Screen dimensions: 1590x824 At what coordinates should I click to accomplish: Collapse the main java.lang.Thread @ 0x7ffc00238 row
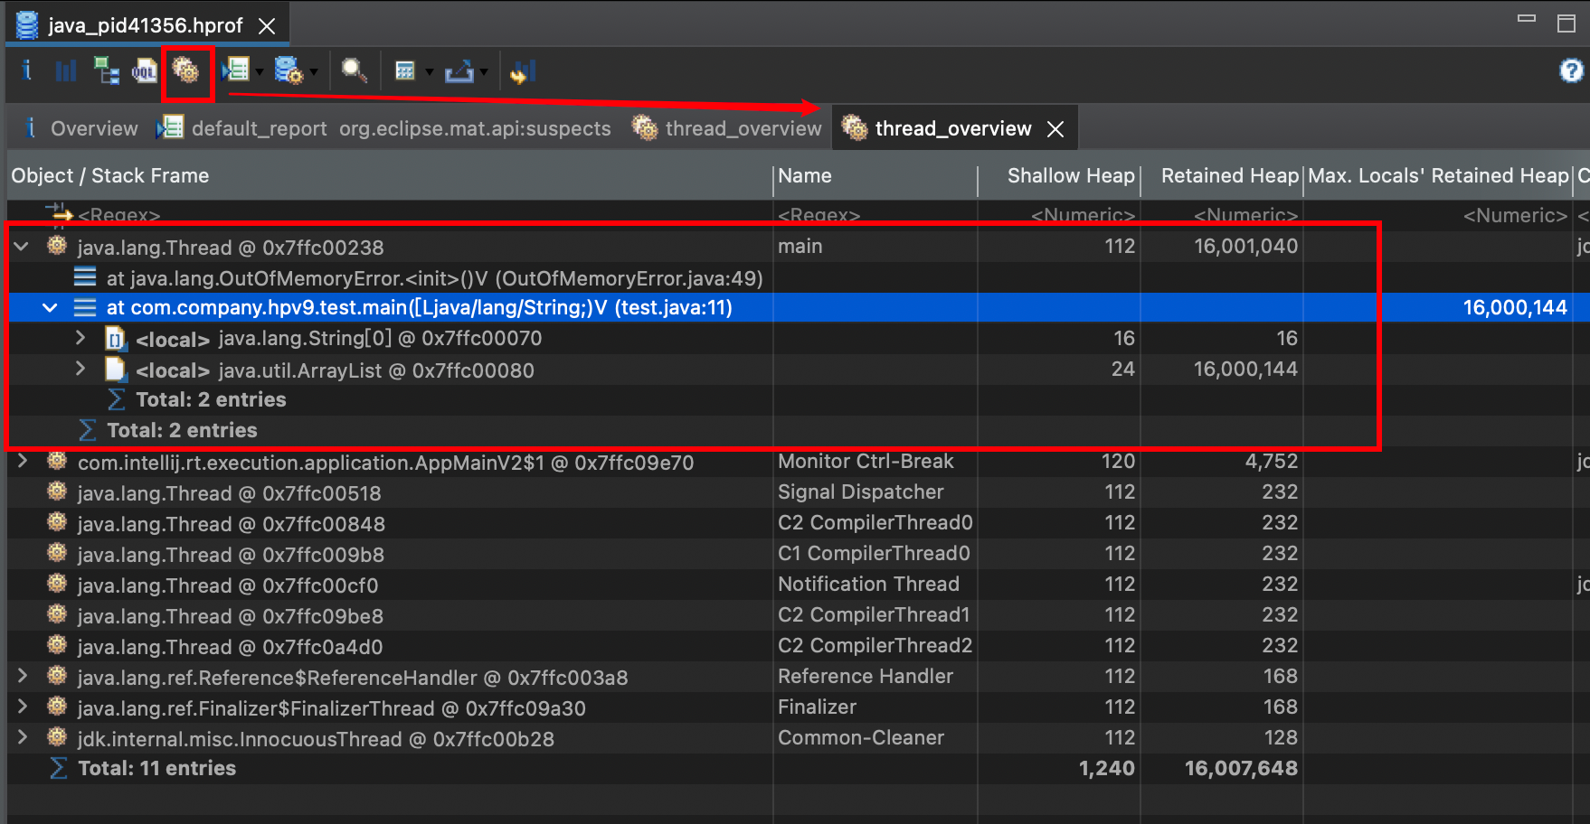pyautogui.click(x=22, y=246)
